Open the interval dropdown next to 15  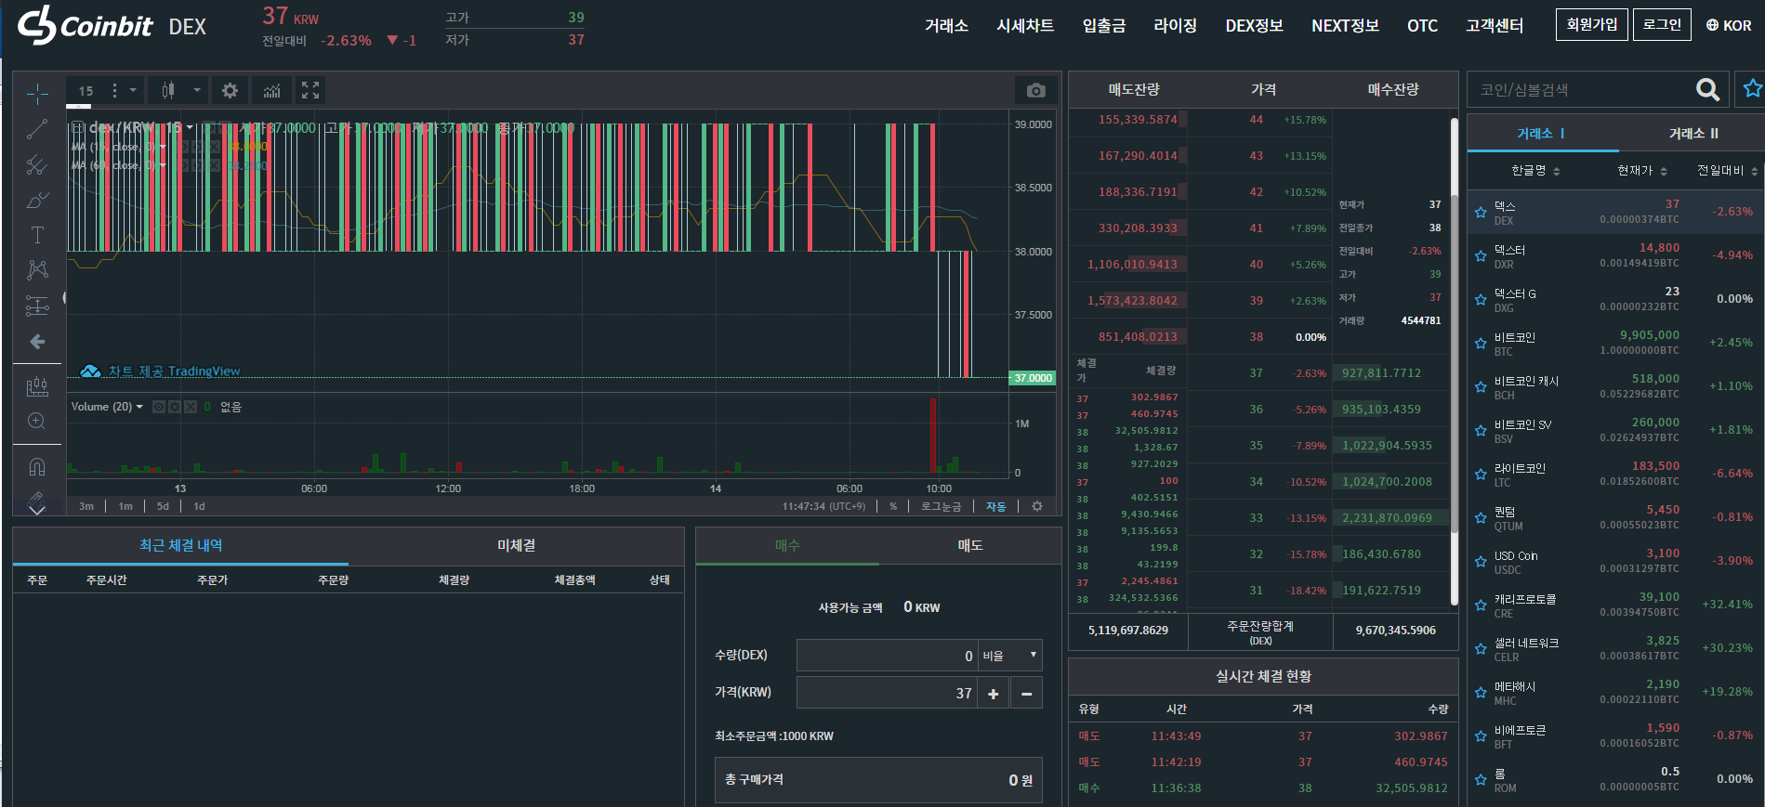pos(133,90)
